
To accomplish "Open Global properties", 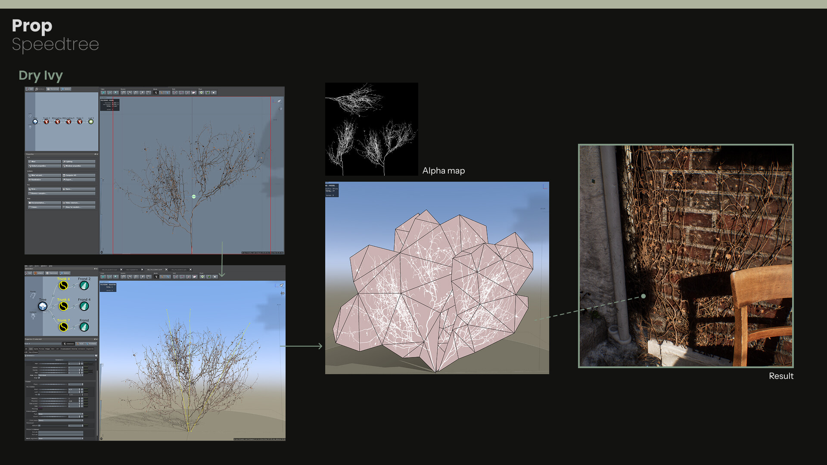I will click(44, 166).
